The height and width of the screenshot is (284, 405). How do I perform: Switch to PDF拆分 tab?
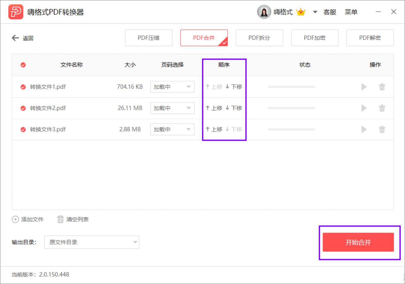(x=259, y=38)
